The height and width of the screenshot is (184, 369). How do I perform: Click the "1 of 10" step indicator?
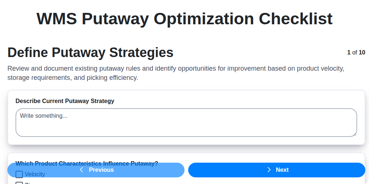[x=356, y=53]
